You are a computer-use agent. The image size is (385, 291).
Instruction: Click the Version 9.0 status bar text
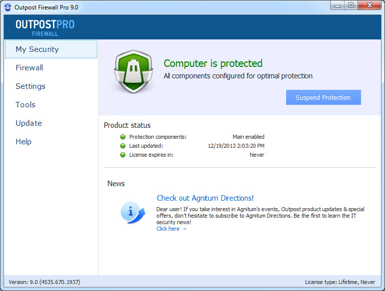tap(44, 282)
